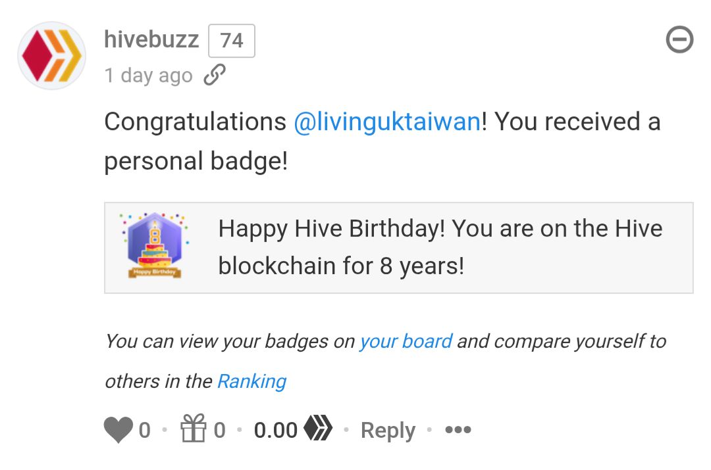Open the @livinguktaiwan mention
Screen dimensions: 711x470
point(387,122)
